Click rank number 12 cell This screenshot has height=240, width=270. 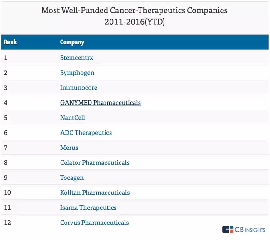(x=7, y=223)
